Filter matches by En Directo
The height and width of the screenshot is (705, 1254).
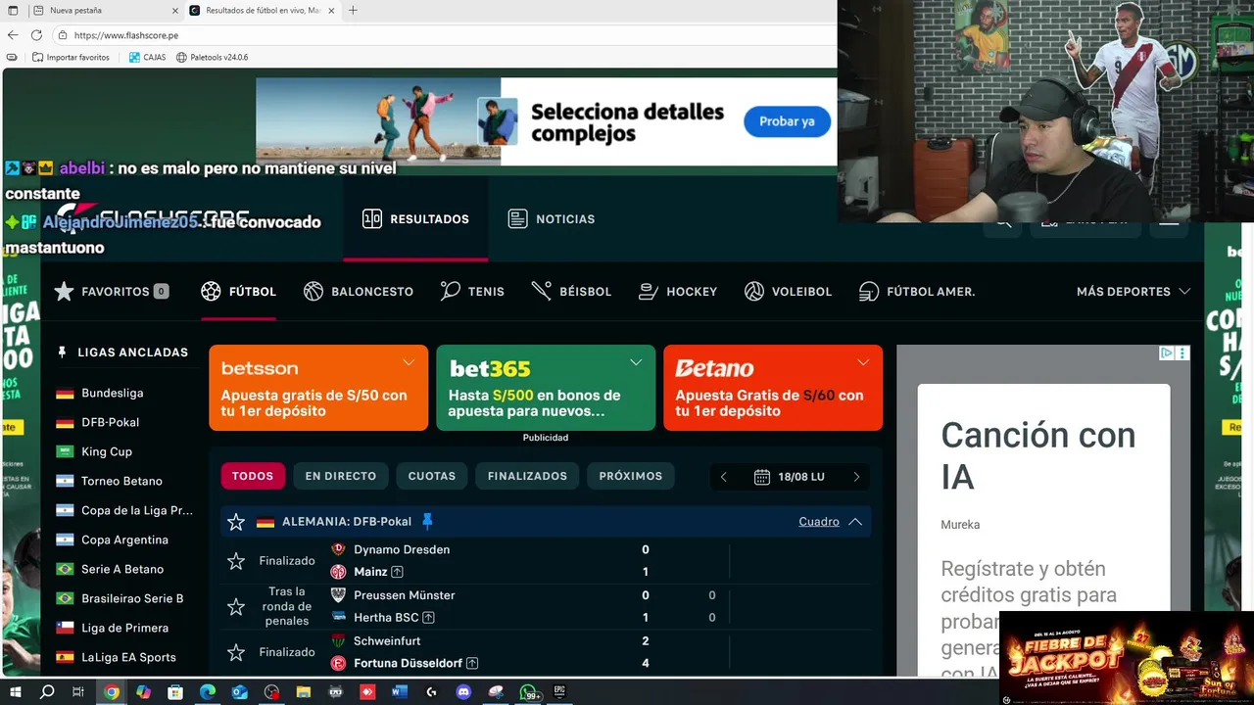click(341, 476)
